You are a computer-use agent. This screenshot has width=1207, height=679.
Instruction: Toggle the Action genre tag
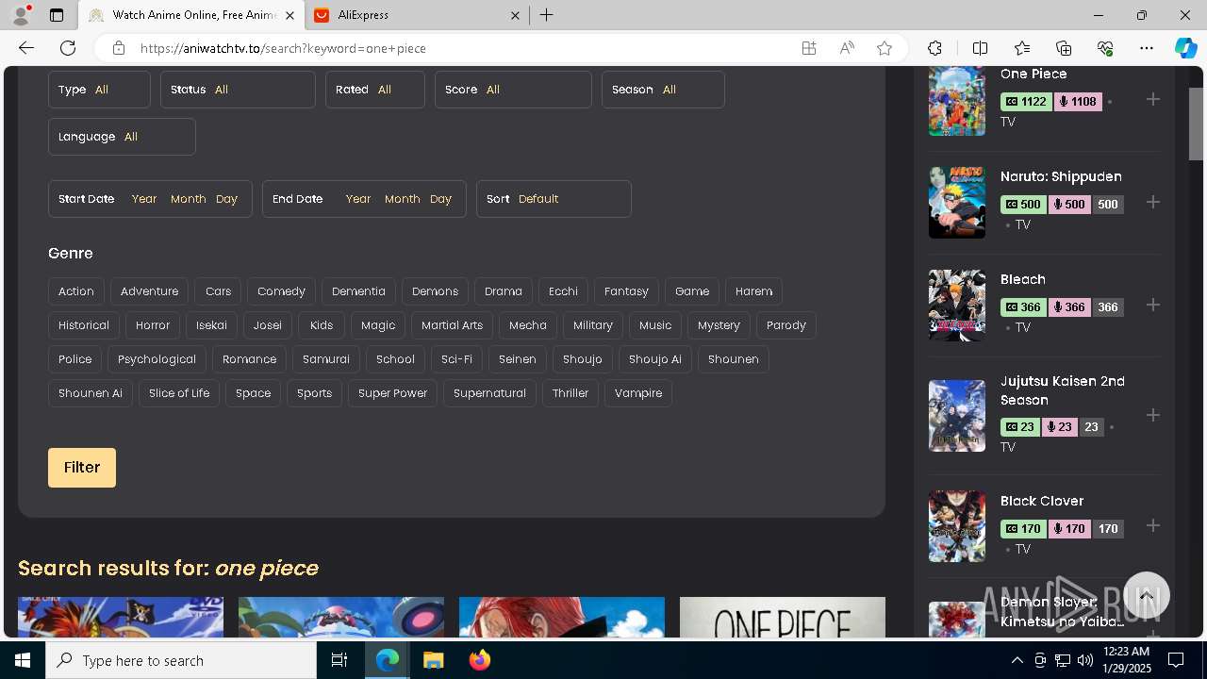coord(76,291)
